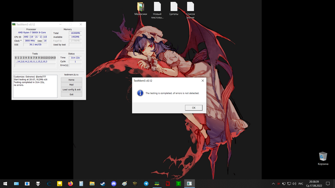The width and height of the screenshot is (335, 188).
Task: Click the x16 thread count box
Action: [x=45, y=37]
